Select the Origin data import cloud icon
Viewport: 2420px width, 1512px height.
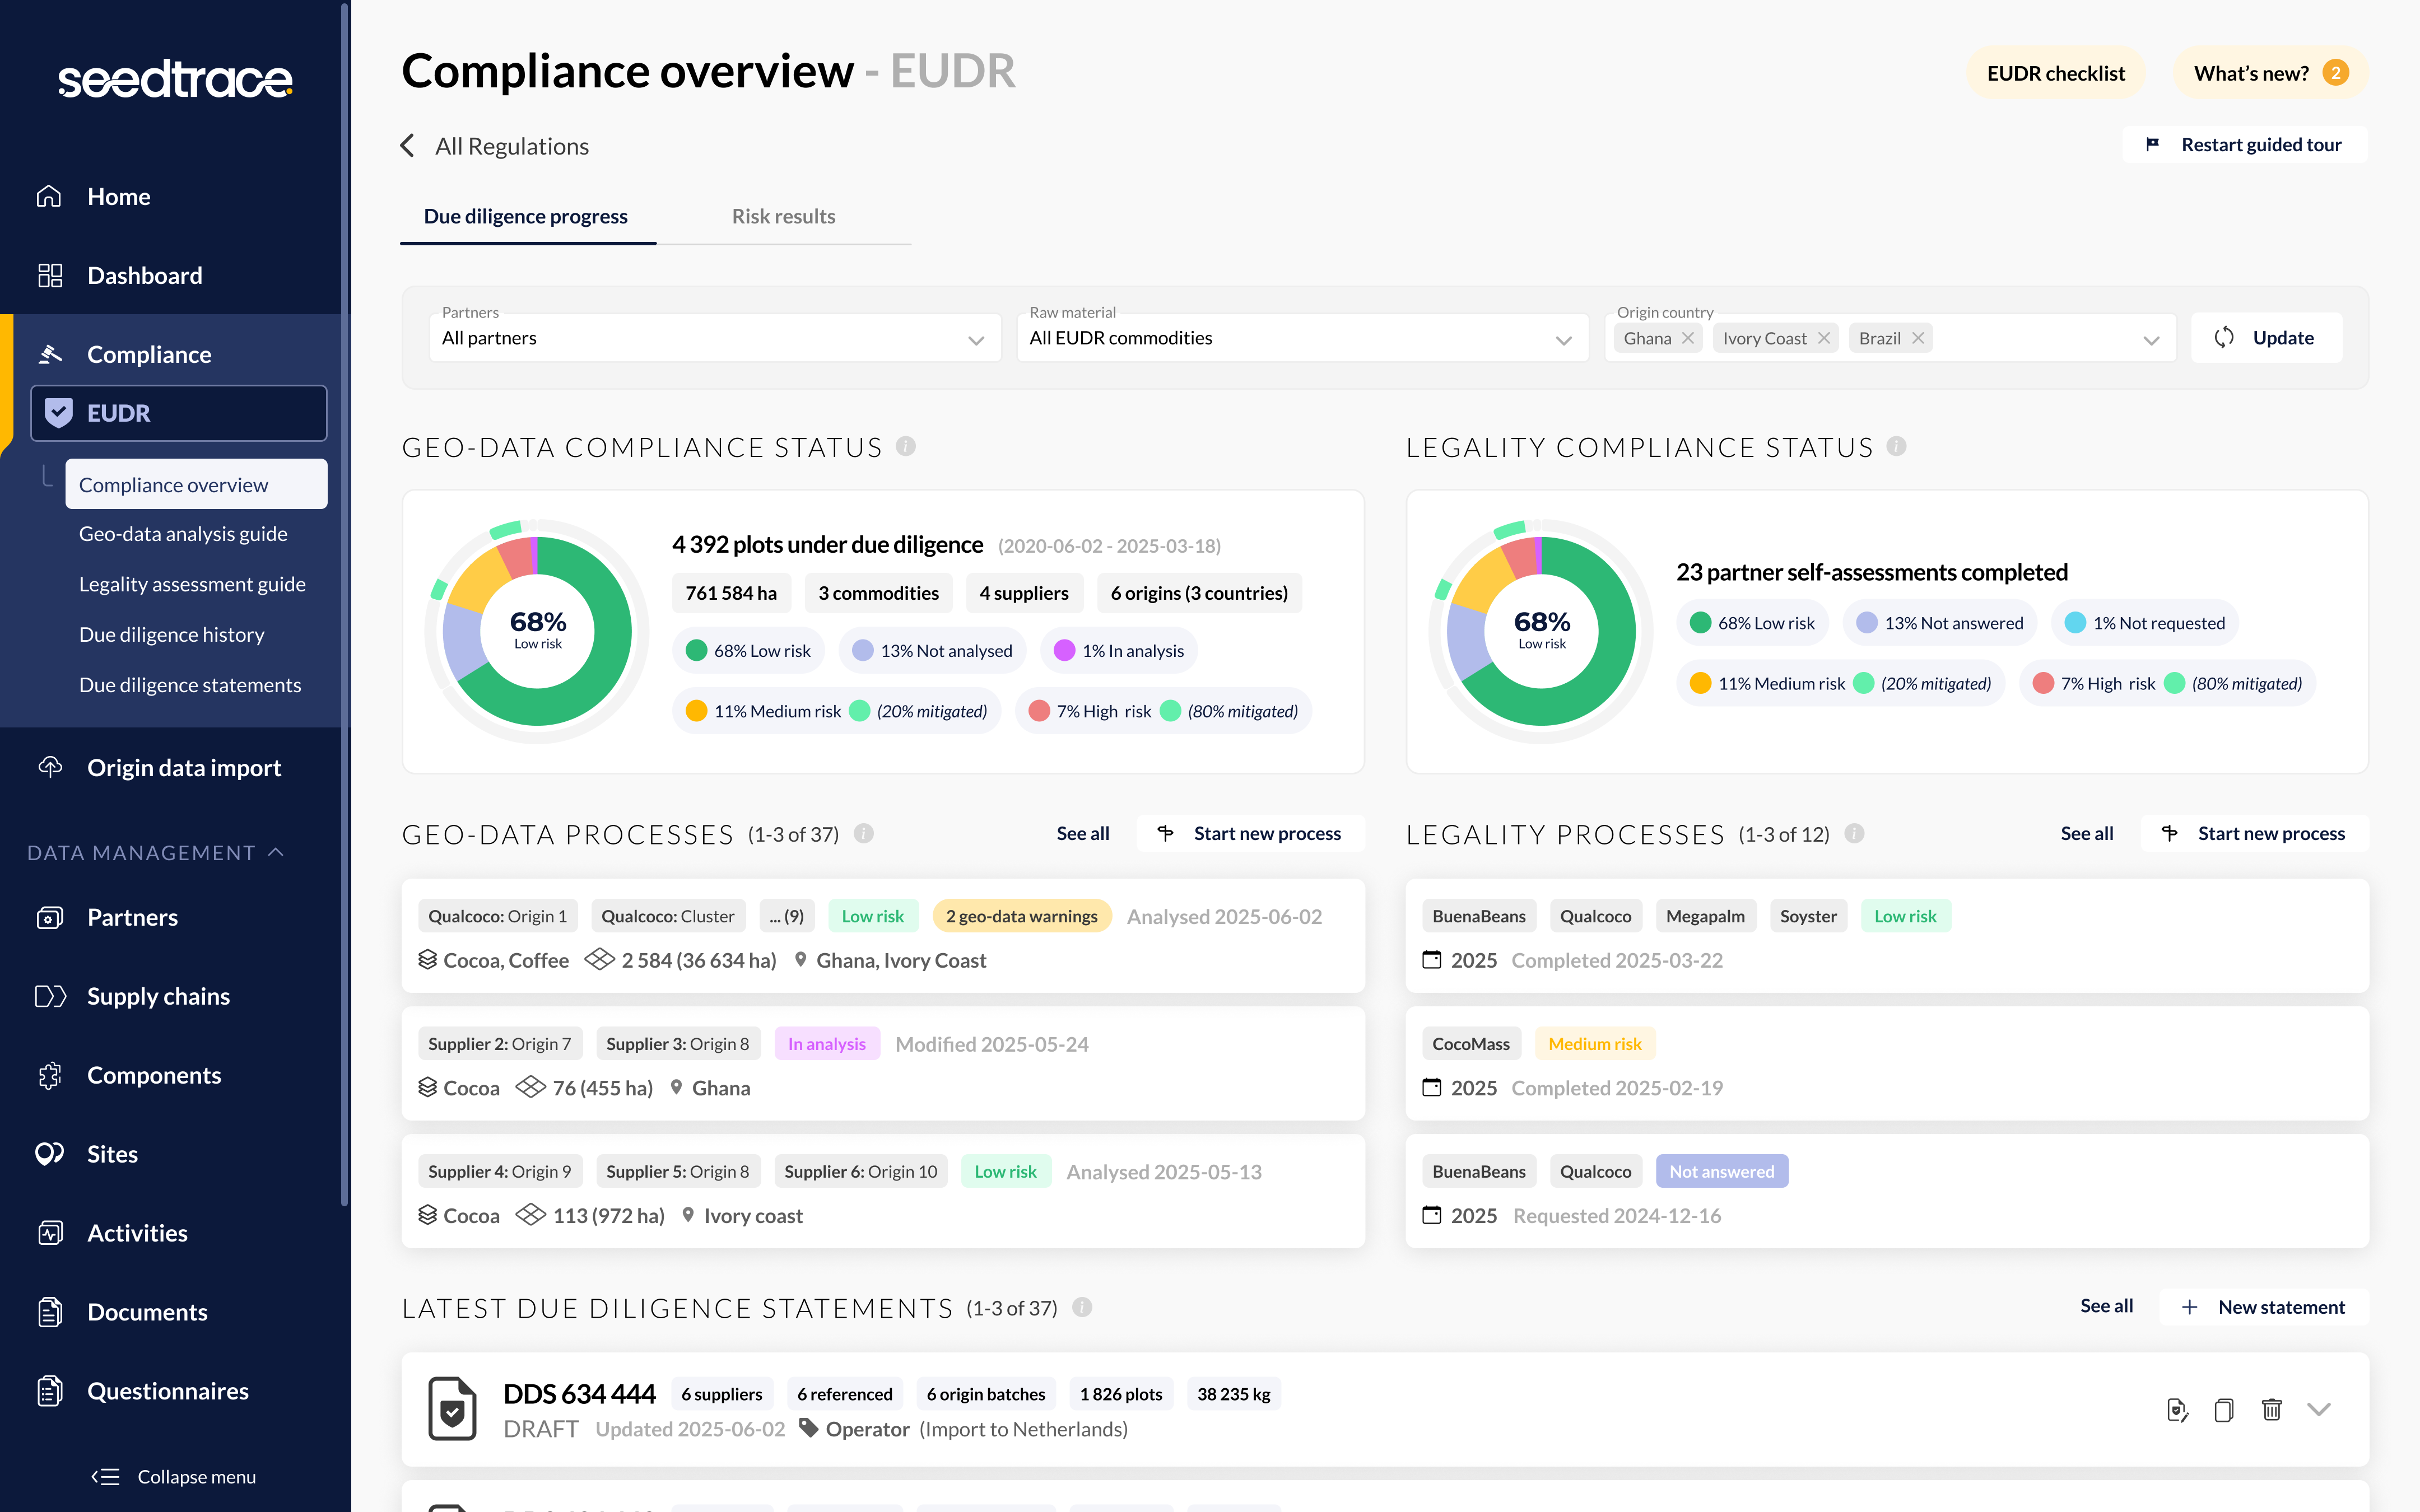[50, 767]
